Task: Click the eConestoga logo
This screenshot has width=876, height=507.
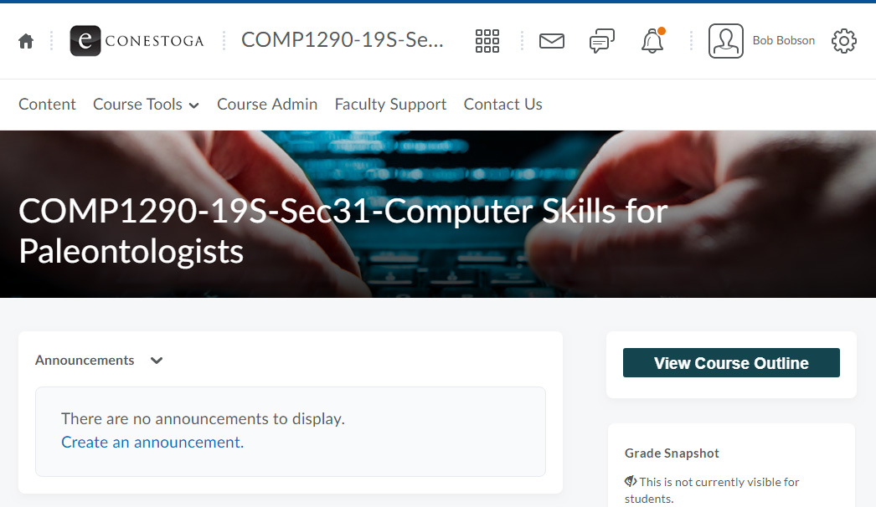Action: click(137, 41)
